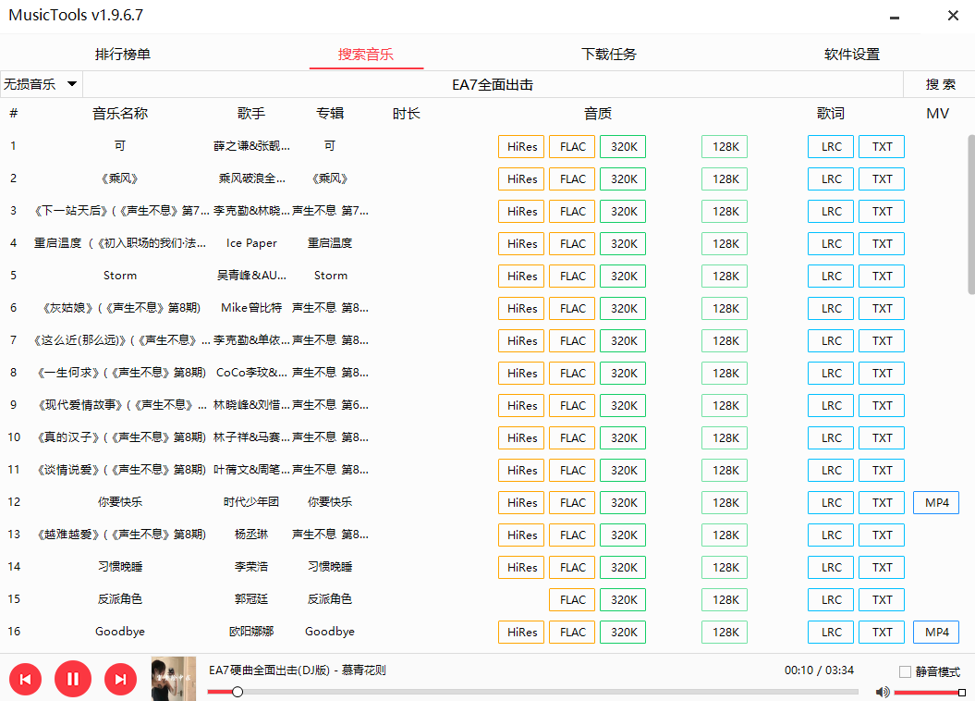The image size is (975, 701).
Task: Download TXT lyrics for Goodbye
Action: pyautogui.click(x=881, y=632)
